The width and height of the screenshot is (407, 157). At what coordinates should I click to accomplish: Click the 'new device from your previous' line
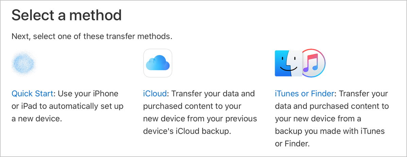(x=200, y=119)
